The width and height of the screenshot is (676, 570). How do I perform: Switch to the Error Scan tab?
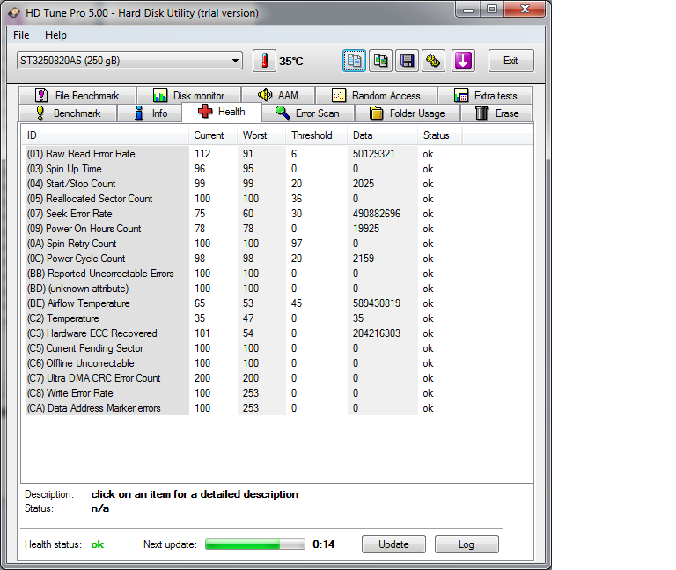tap(308, 113)
